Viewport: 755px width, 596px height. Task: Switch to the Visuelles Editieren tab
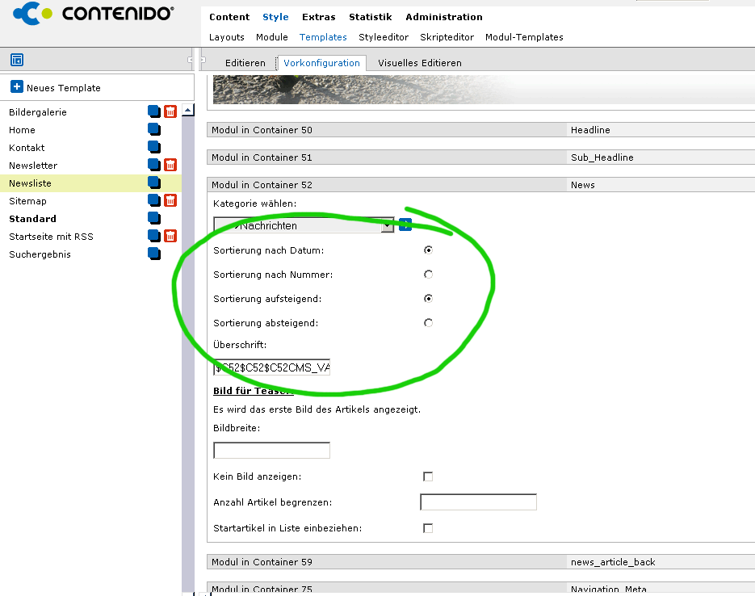point(419,63)
